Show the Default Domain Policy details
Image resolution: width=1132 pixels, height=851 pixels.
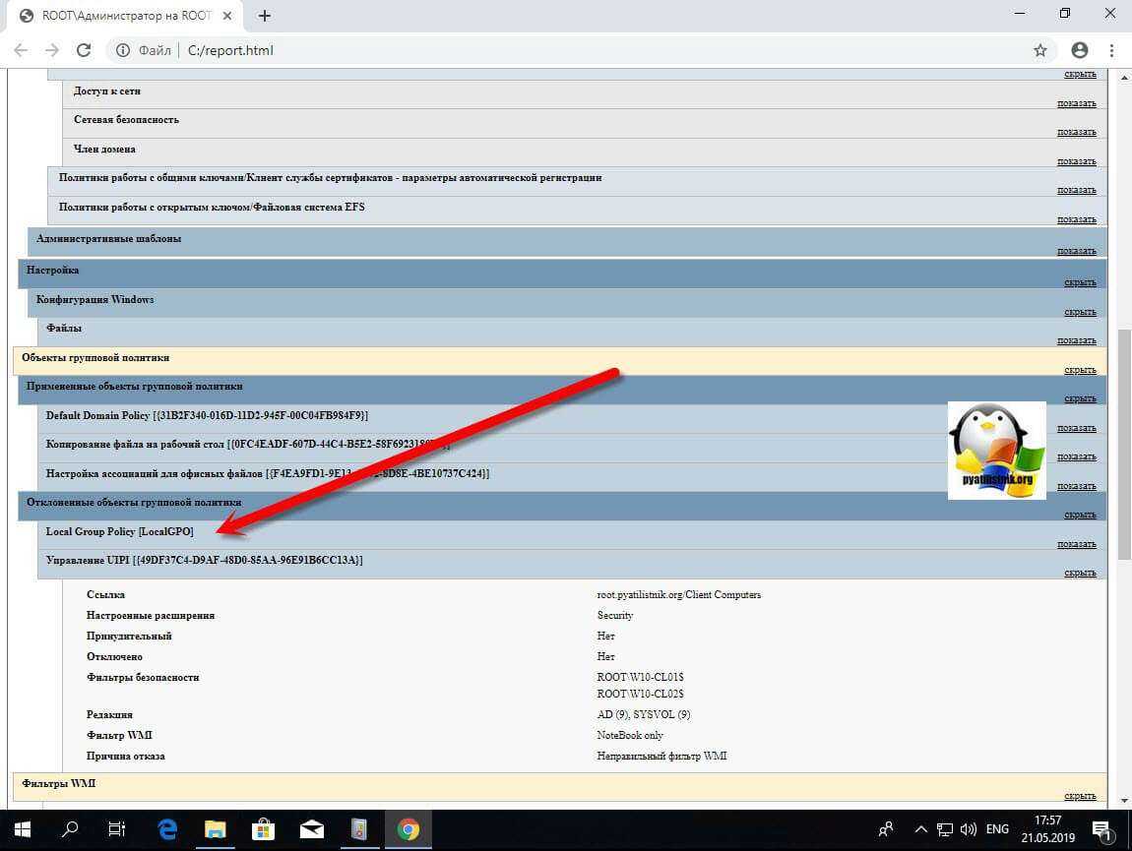coord(1076,428)
